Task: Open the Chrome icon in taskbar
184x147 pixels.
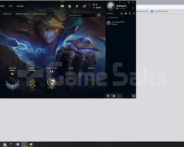Action: (5, 144)
